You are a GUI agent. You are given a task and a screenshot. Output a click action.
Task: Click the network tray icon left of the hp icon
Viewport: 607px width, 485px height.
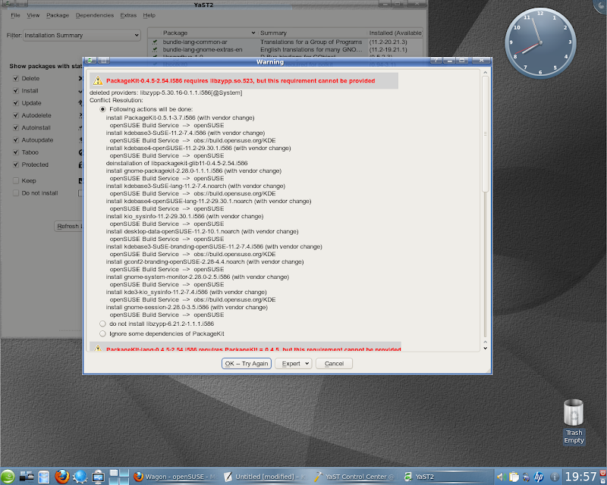click(526, 477)
